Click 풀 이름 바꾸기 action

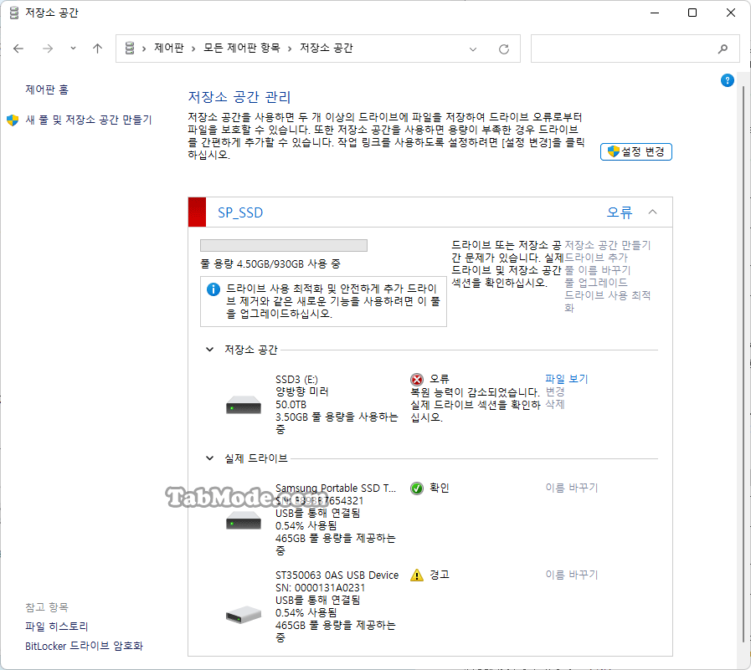(597, 270)
